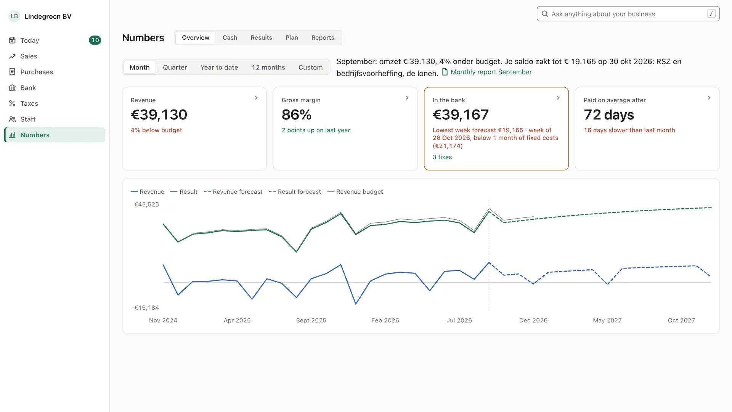Click the Today notification badge showing 10
Viewport: 732px width, 412px height.
click(95, 40)
